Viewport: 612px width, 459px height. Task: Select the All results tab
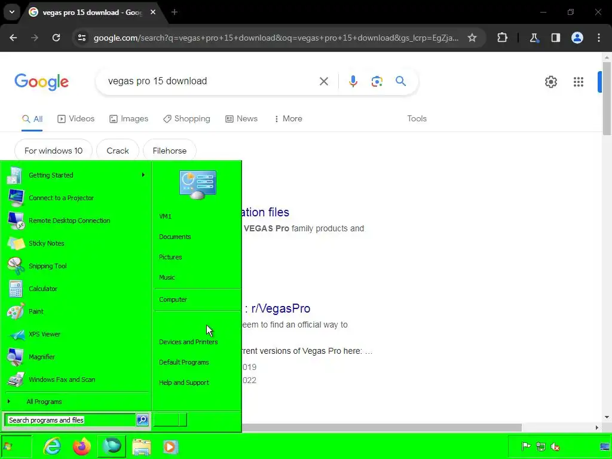[x=32, y=119]
